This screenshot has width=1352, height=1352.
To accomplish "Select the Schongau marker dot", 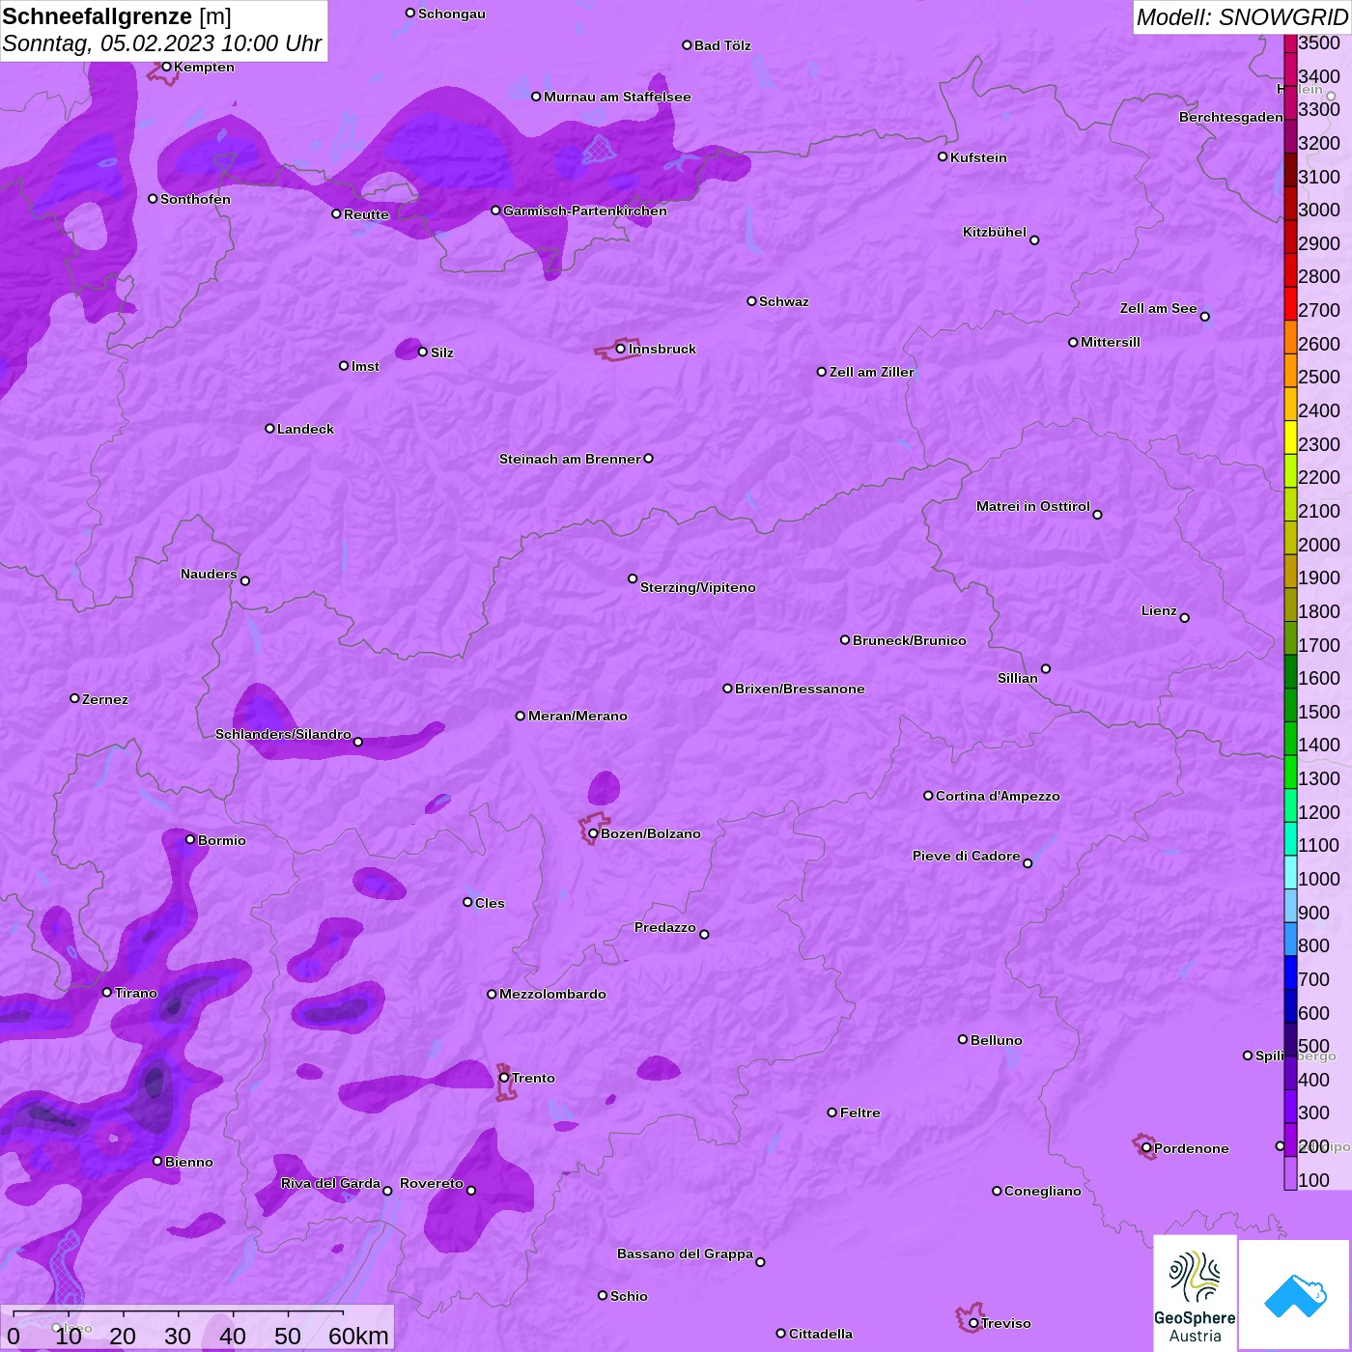I will (410, 14).
